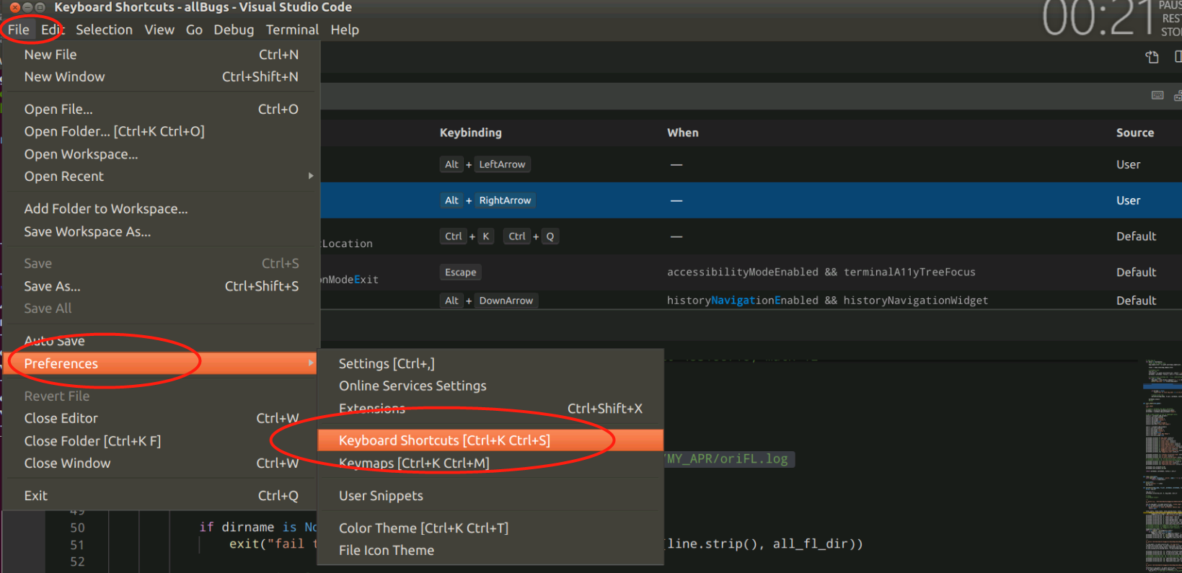Select Keyboard Shortcuts [Ctrl+K Ctrl+S]

[490, 440]
